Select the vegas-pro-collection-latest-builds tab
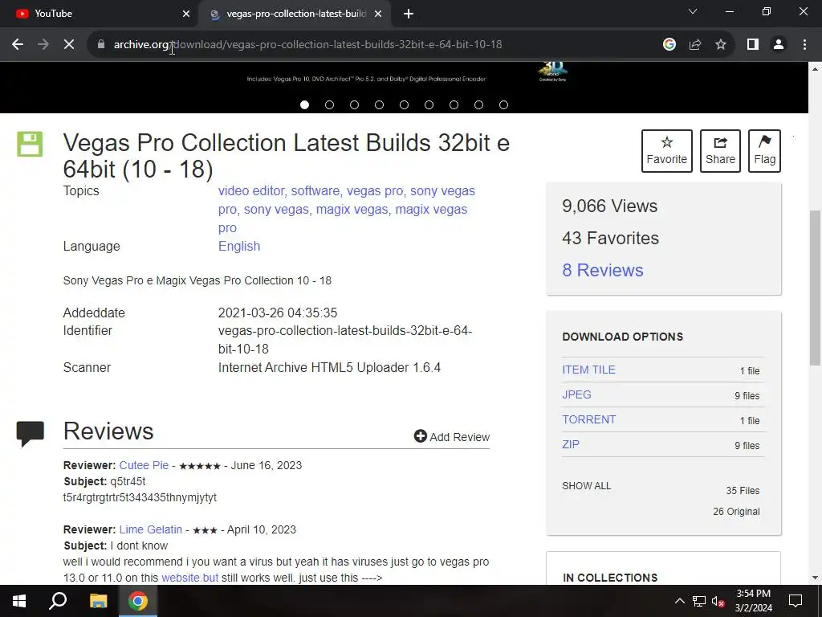This screenshot has width=822, height=617. [295, 14]
